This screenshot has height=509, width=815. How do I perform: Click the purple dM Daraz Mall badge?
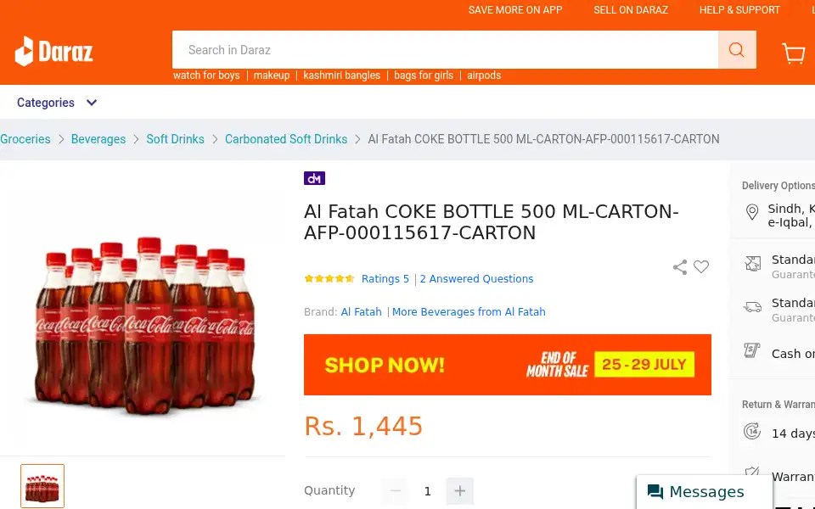click(x=314, y=178)
